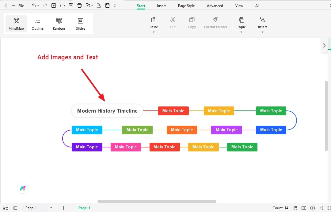Viewport: 331px width, 212px height.
Task: Select the light purple Main Topic
Action: click(x=226, y=130)
